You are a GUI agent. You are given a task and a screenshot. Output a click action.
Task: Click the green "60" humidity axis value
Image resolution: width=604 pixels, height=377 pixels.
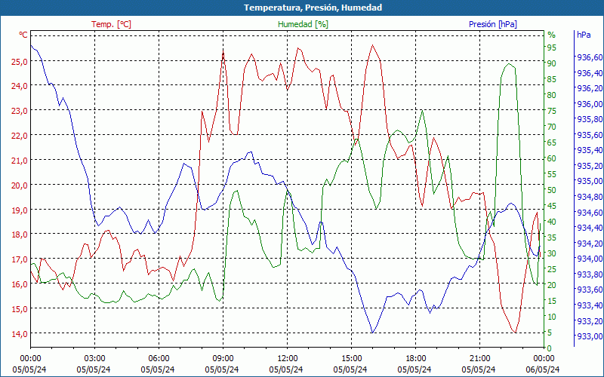coord(552,158)
